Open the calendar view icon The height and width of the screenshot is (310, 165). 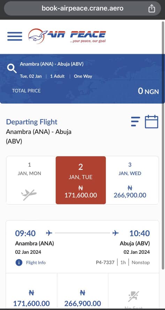(152, 121)
